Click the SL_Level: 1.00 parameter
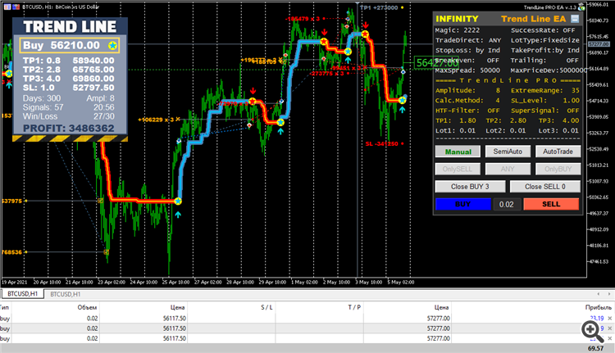This screenshot has width=615, height=353. tap(544, 101)
